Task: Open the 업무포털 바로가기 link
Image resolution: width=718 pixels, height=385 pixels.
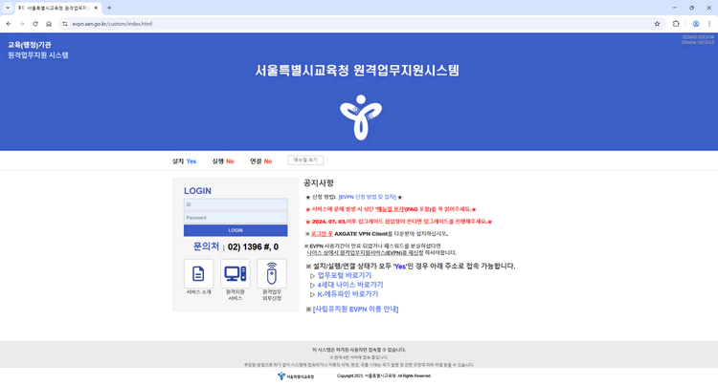Action: tap(344, 275)
